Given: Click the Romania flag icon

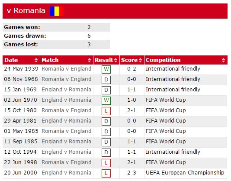Looking at the screenshot, I should (57, 11).
